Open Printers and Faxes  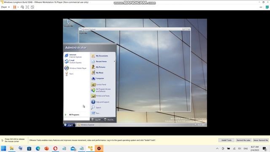pos(100,96)
